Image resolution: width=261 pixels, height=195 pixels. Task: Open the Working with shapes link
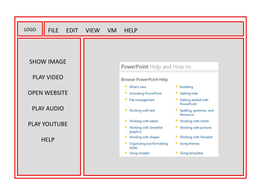point(144,137)
